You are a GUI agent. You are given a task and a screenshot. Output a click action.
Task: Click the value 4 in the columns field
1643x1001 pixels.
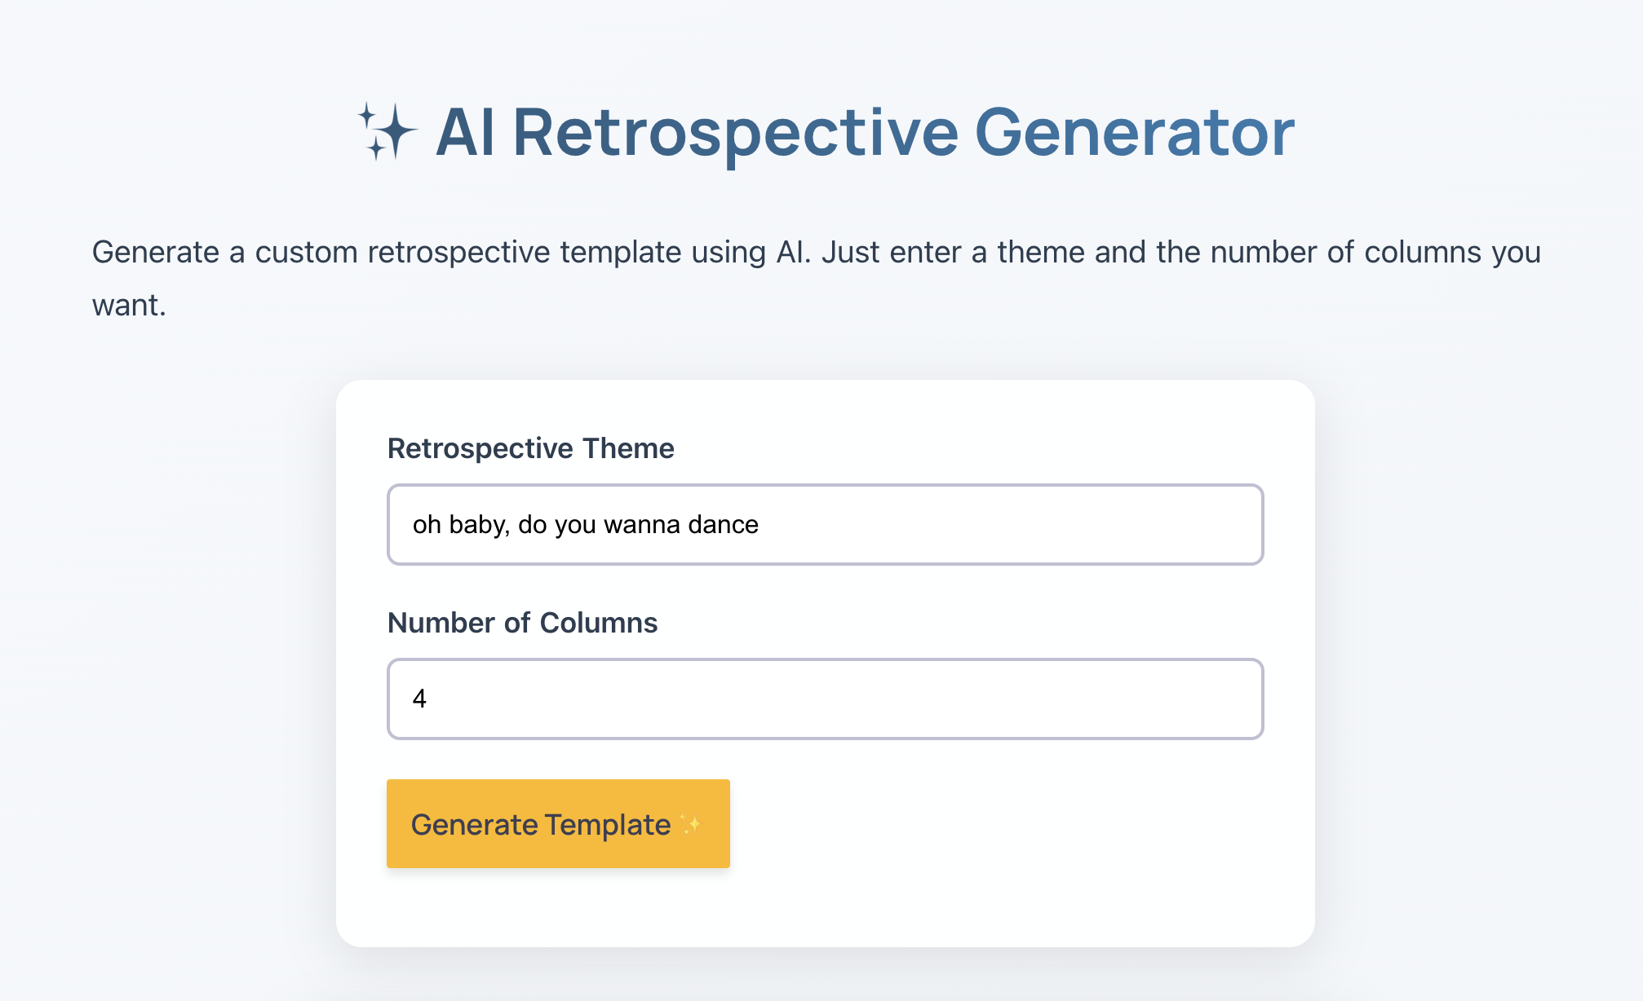click(419, 699)
